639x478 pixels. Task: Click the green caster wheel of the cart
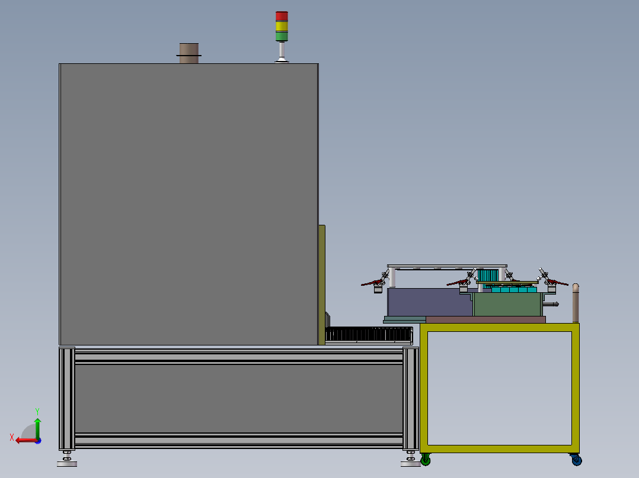[426, 460]
